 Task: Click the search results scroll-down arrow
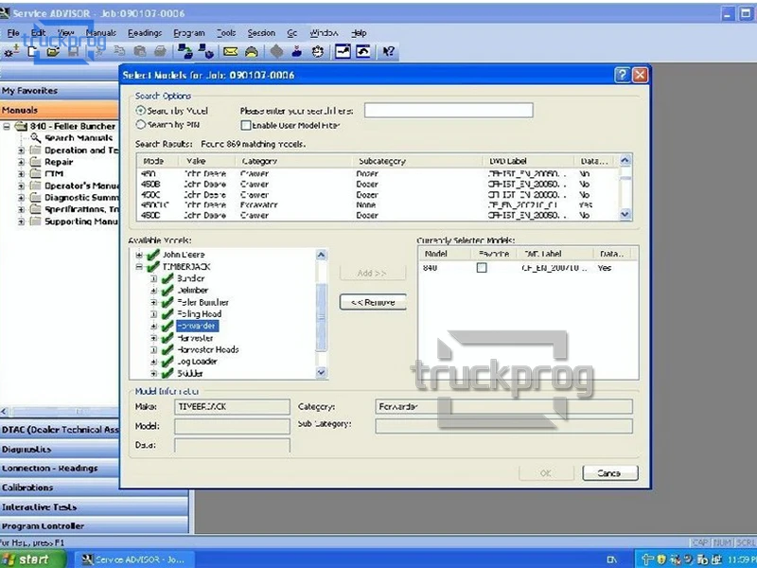(x=625, y=214)
